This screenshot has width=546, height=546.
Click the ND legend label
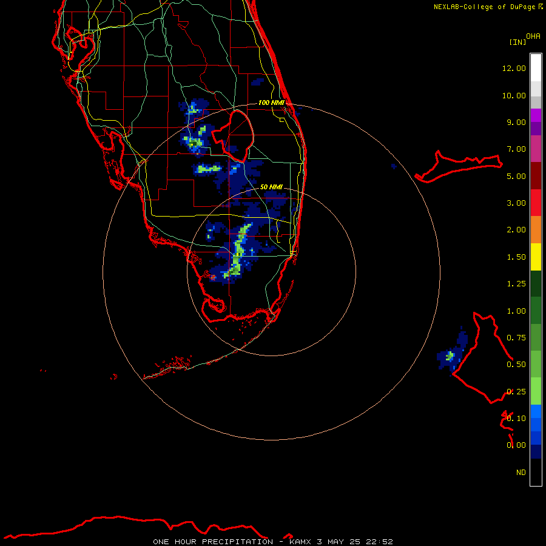521,473
